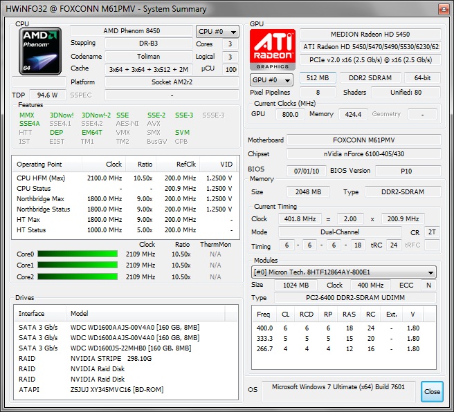Select the HT Max row
454x412 pixels.
pyautogui.click(x=125, y=219)
